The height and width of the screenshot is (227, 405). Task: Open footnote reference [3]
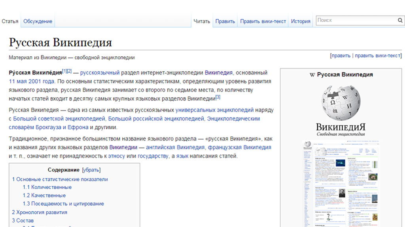[218, 97]
